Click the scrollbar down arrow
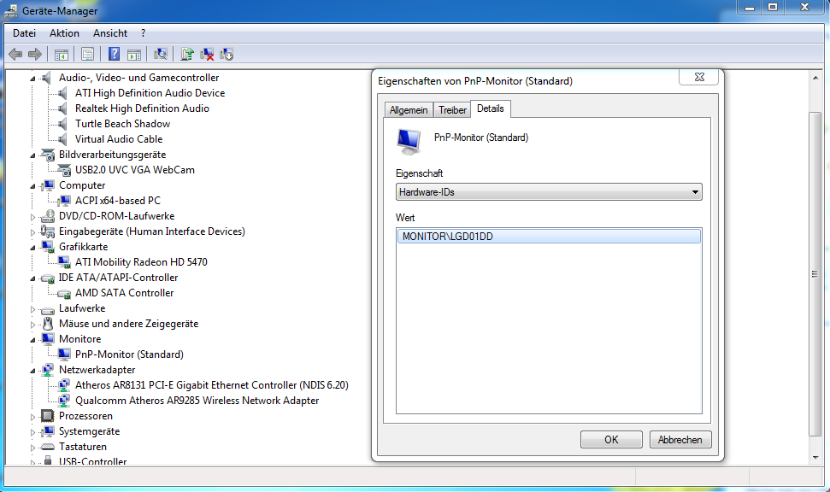Viewport: 830px width, 492px height. (815, 458)
